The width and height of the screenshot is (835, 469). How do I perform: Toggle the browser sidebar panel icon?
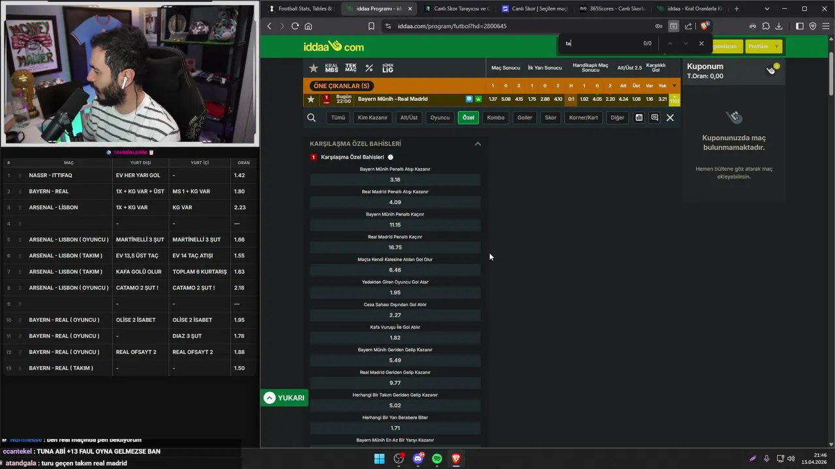pos(800,26)
